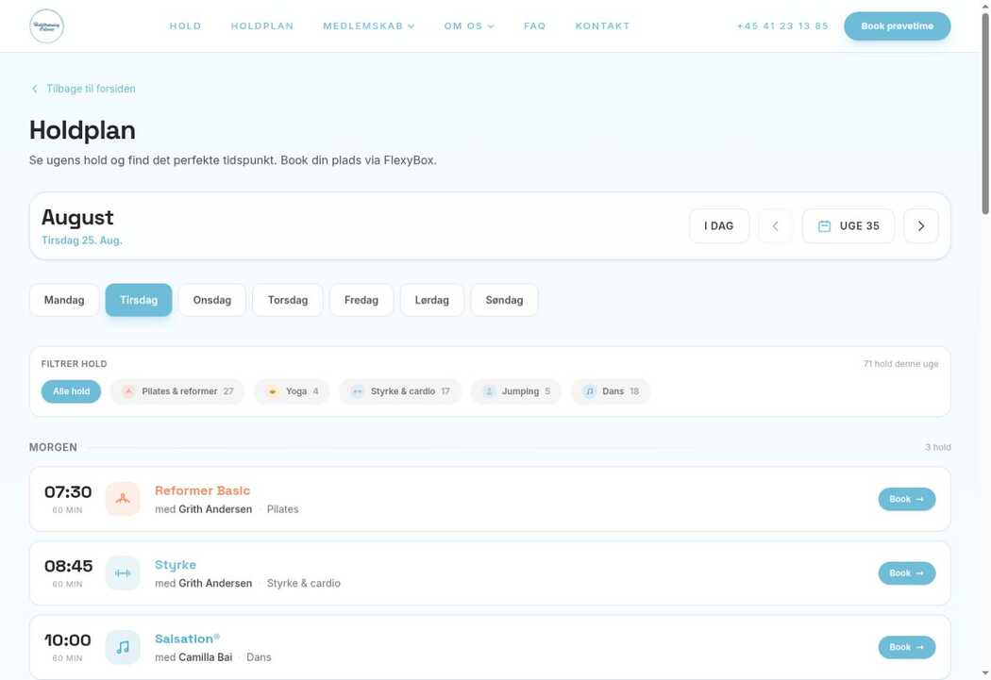The image size is (991, 680).
Task: Click the Yoga filter icon
Action: [273, 391]
